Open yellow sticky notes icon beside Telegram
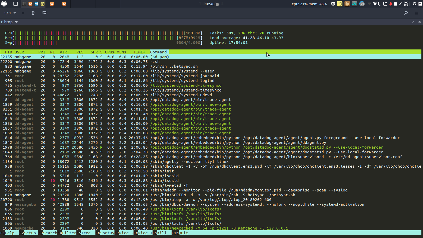Viewport: 423px width, 238px height. coord(43,4)
